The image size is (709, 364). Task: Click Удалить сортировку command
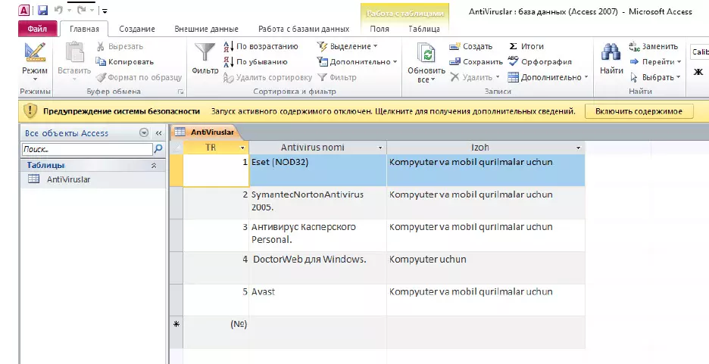[x=267, y=77]
